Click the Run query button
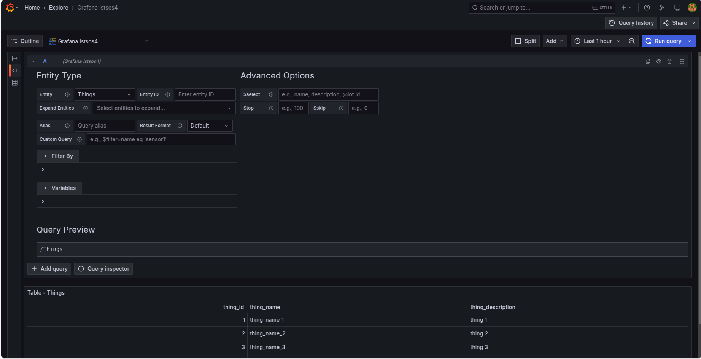This screenshot has width=701, height=359. 664,41
